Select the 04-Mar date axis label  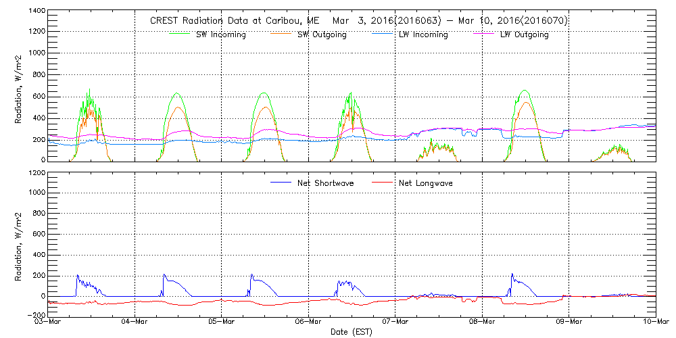point(135,322)
